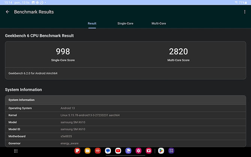Viewport: 251px width, 157px height.
Task: Tap the 'Geekbench 6 CPU Benchmark Result' heading
Action: tap(39, 36)
